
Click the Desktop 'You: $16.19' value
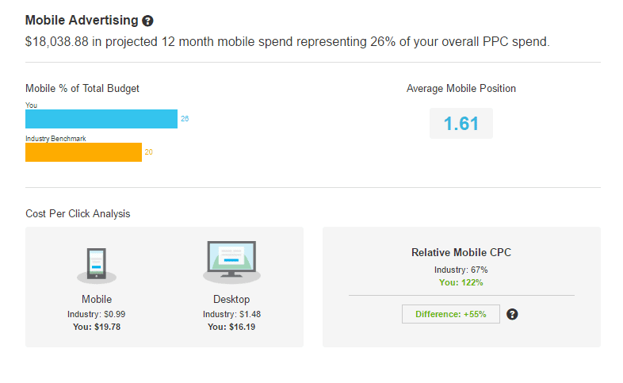(231, 326)
